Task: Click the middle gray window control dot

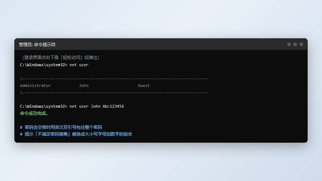Action: [x=295, y=44]
